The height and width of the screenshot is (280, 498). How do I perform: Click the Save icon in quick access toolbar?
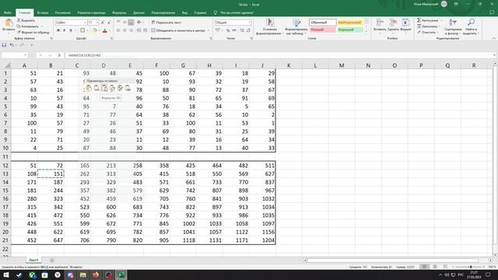(4, 45)
